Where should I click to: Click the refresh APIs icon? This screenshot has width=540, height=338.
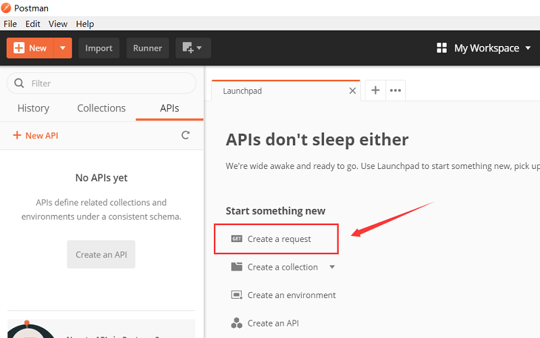(x=186, y=135)
